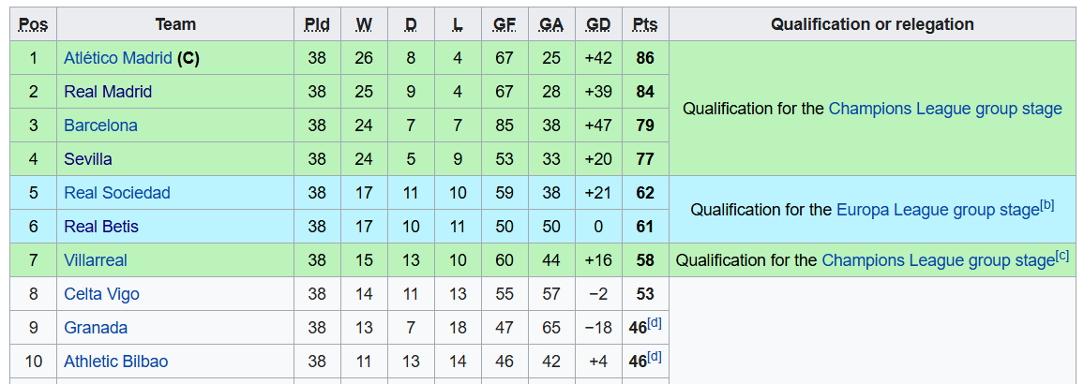Open the Granada team link
Screen dimensions: 1084x384
pyautogui.click(x=96, y=328)
